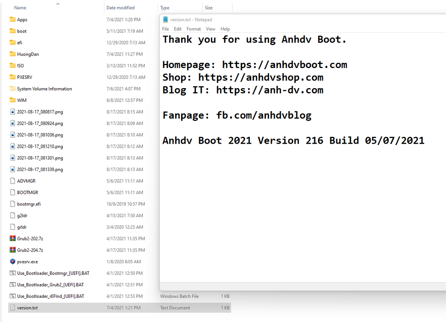Click the Homepage line in Notepad text
Viewport: 446px width, 322px height.
[x=254, y=65]
